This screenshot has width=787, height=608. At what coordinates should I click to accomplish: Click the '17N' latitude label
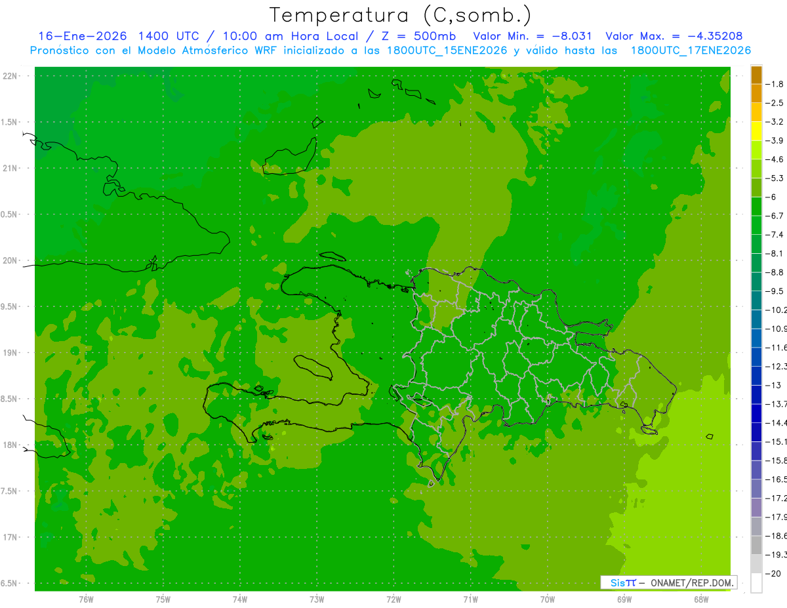click(x=10, y=537)
